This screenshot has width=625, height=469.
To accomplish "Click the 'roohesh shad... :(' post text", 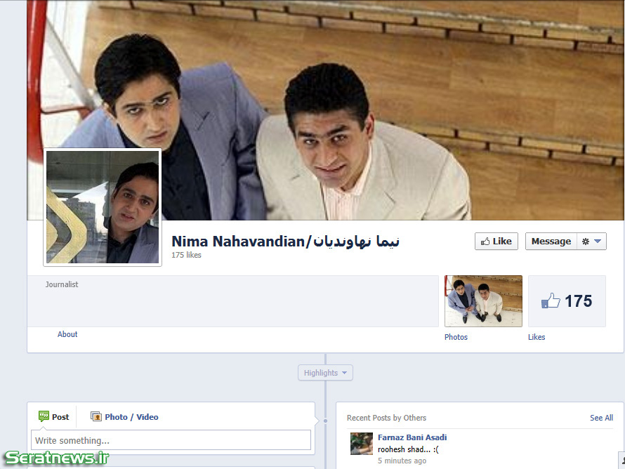I will pyautogui.click(x=408, y=449).
